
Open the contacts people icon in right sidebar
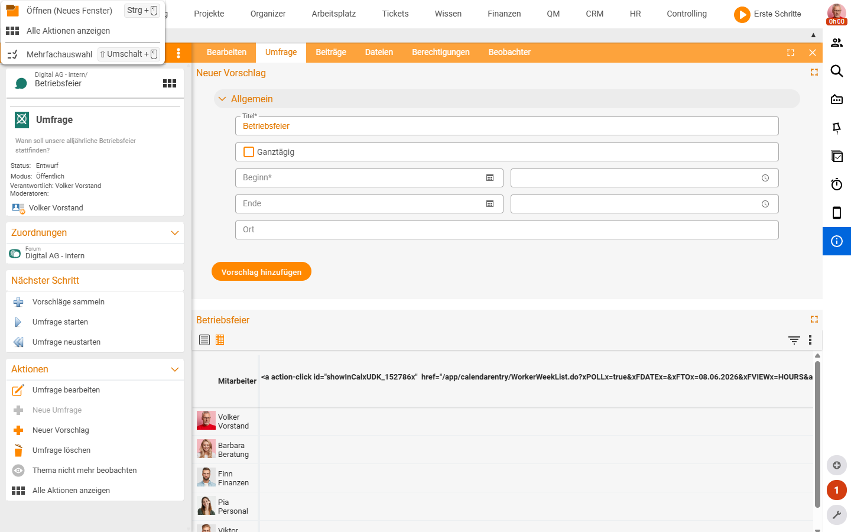tap(837, 43)
